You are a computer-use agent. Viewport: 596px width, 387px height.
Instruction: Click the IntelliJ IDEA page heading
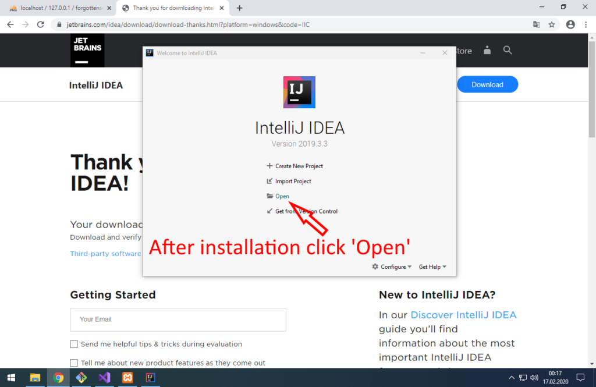pos(96,85)
